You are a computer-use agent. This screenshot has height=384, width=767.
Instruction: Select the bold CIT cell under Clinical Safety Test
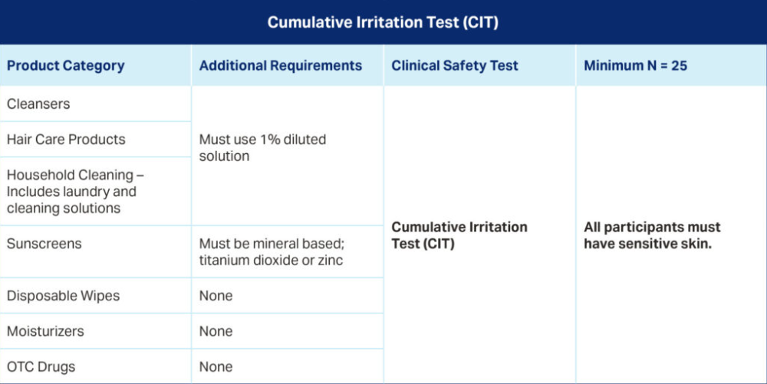(459, 235)
